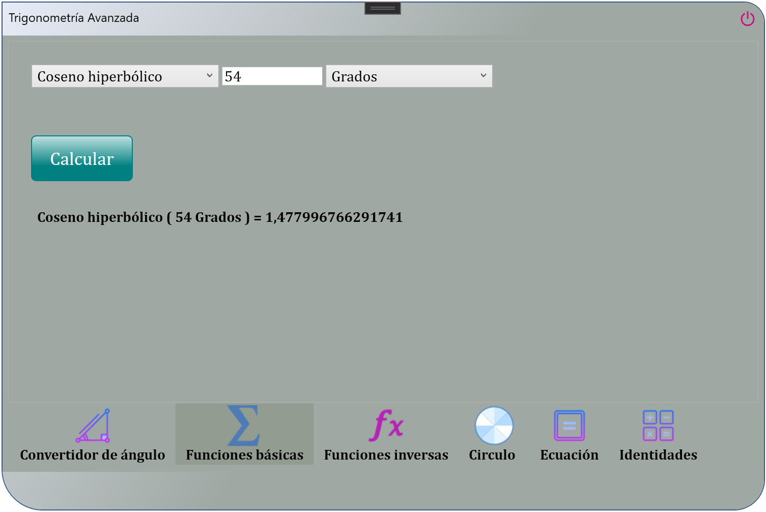Image resolution: width=766 pixels, height=512 pixels.
Task: Click the dark grip handle at top center
Action: point(383,8)
